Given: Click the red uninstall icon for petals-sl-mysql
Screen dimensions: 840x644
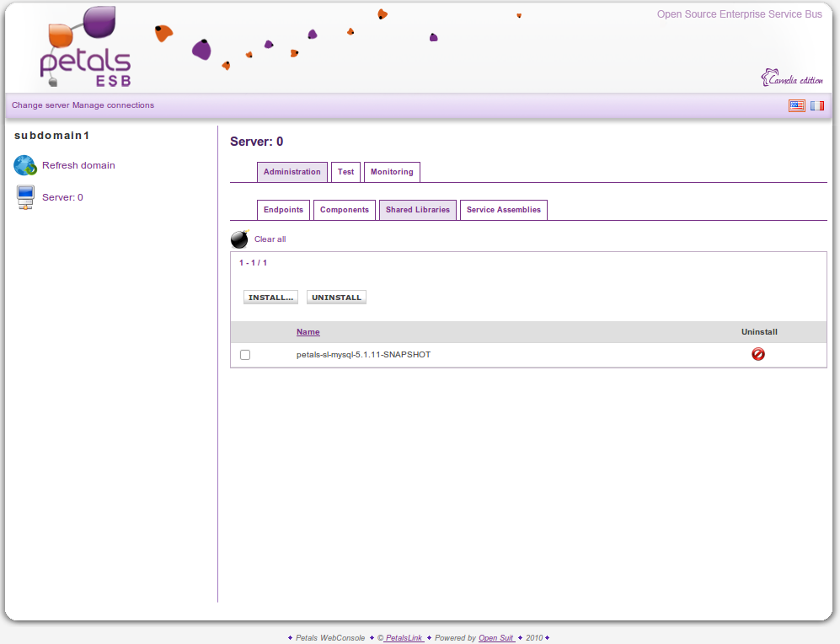Looking at the screenshot, I should tap(758, 355).
